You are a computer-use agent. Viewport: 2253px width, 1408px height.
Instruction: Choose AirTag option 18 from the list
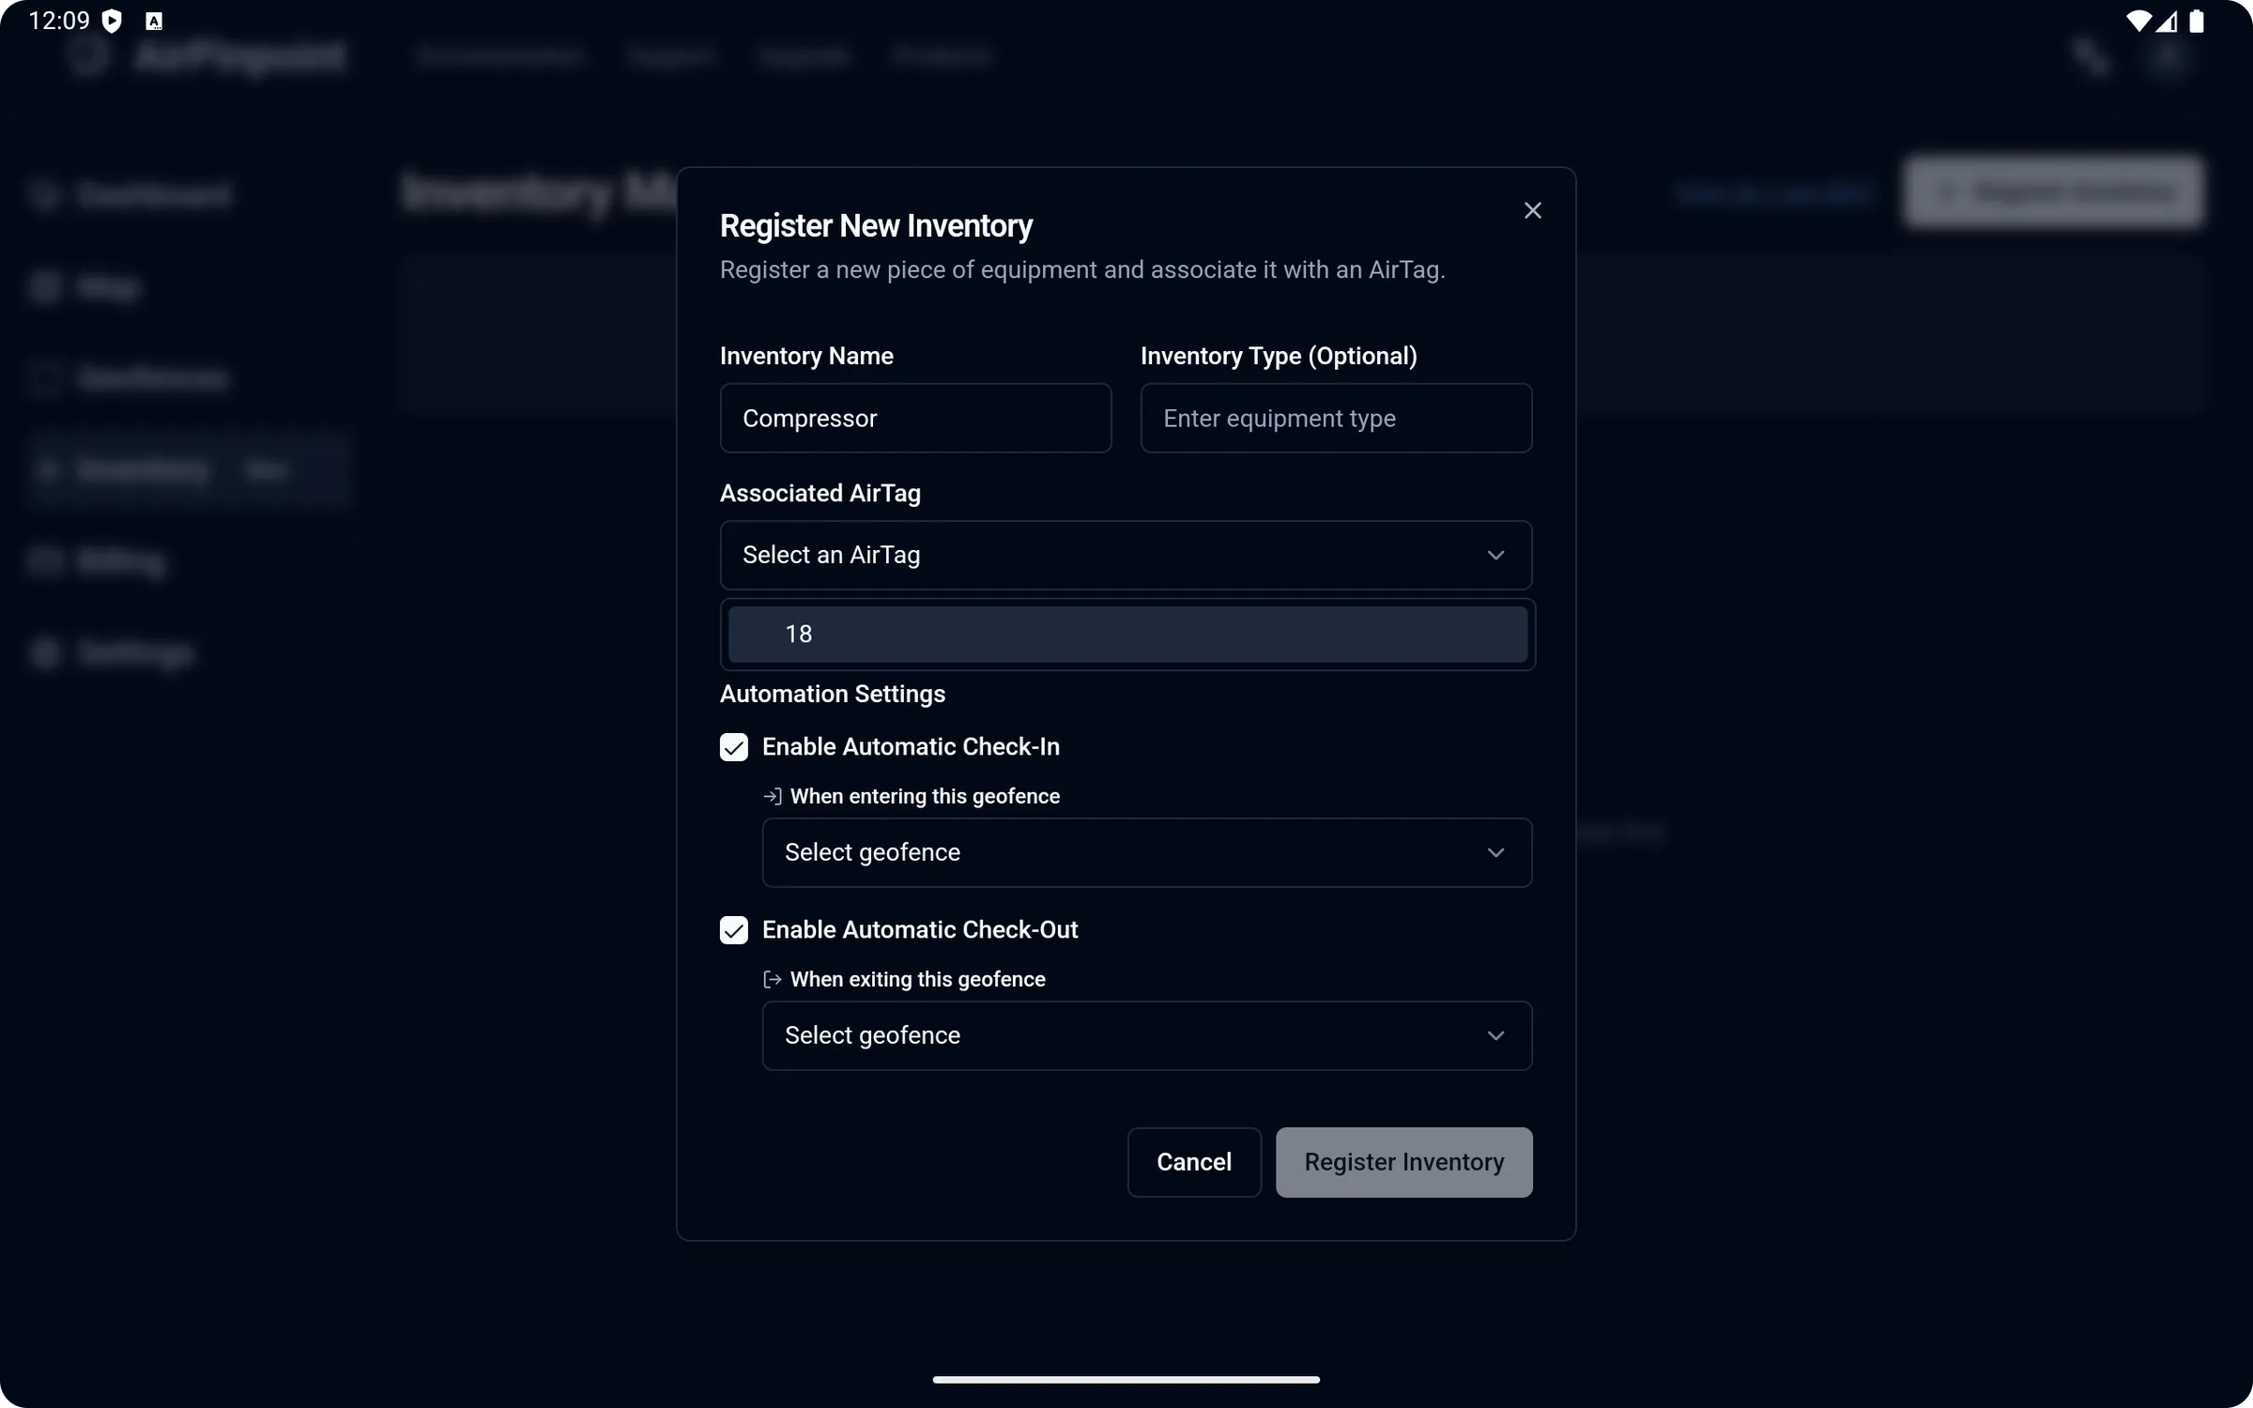pos(1126,635)
